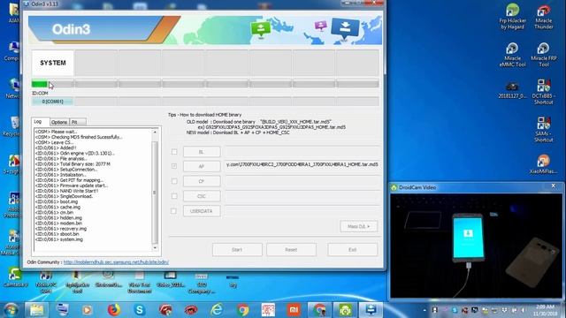The height and width of the screenshot is (318, 566).
Task: Open DCTxBB5 Shortcut on desktop
Action: (x=544, y=92)
